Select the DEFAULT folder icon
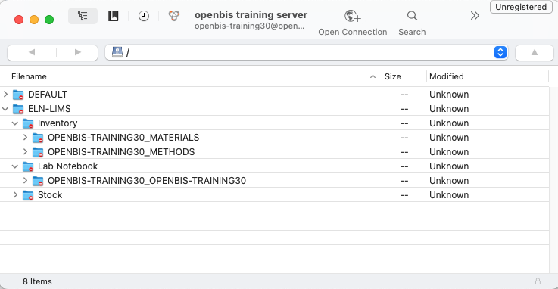Screen dimensions: 558x289 [x=18, y=95]
